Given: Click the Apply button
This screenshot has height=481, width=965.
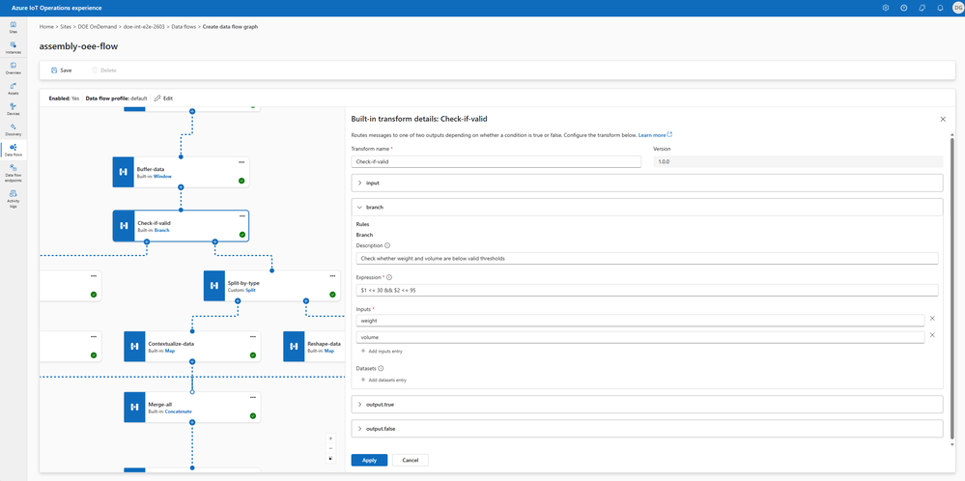Looking at the screenshot, I should [369, 460].
